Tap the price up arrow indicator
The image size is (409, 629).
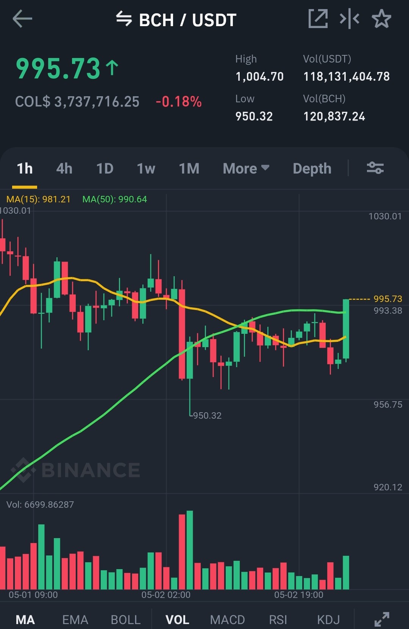[112, 68]
